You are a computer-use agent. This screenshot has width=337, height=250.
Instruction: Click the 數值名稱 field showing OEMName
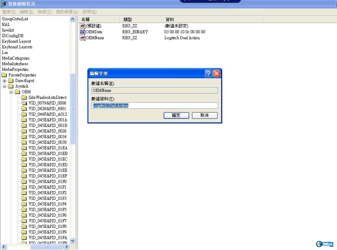(155, 90)
